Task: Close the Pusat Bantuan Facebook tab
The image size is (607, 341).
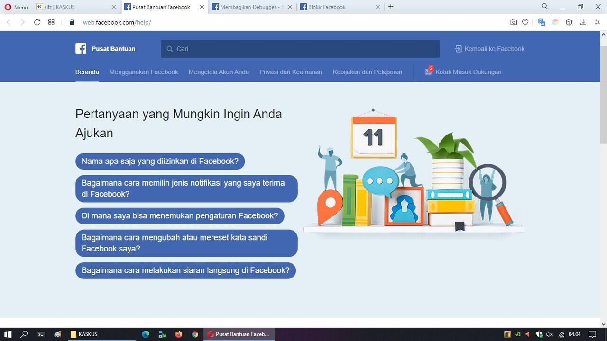Action: click(x=202, y=7)
